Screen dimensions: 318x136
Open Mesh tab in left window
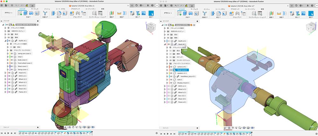[x=47, y=9]
